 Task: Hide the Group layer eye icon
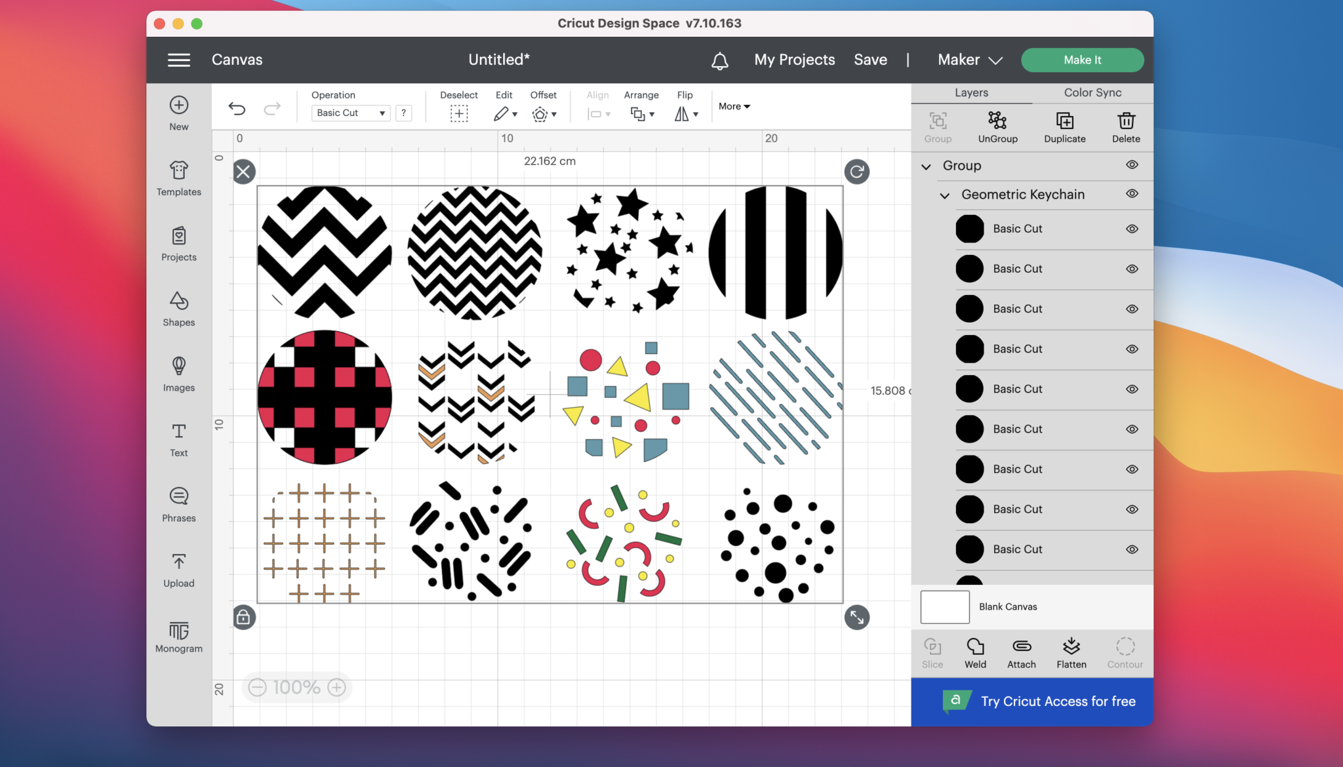tap(1132, 165)
